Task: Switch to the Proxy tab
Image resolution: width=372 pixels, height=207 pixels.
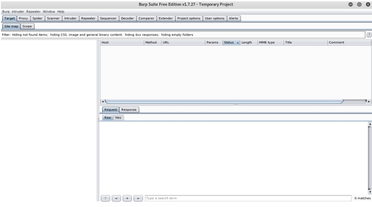Action: (23, 18)
